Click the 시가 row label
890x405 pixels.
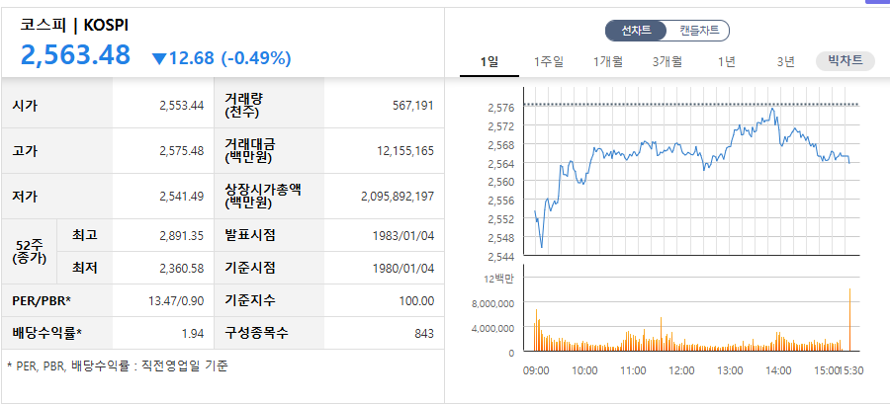point(25,106)
